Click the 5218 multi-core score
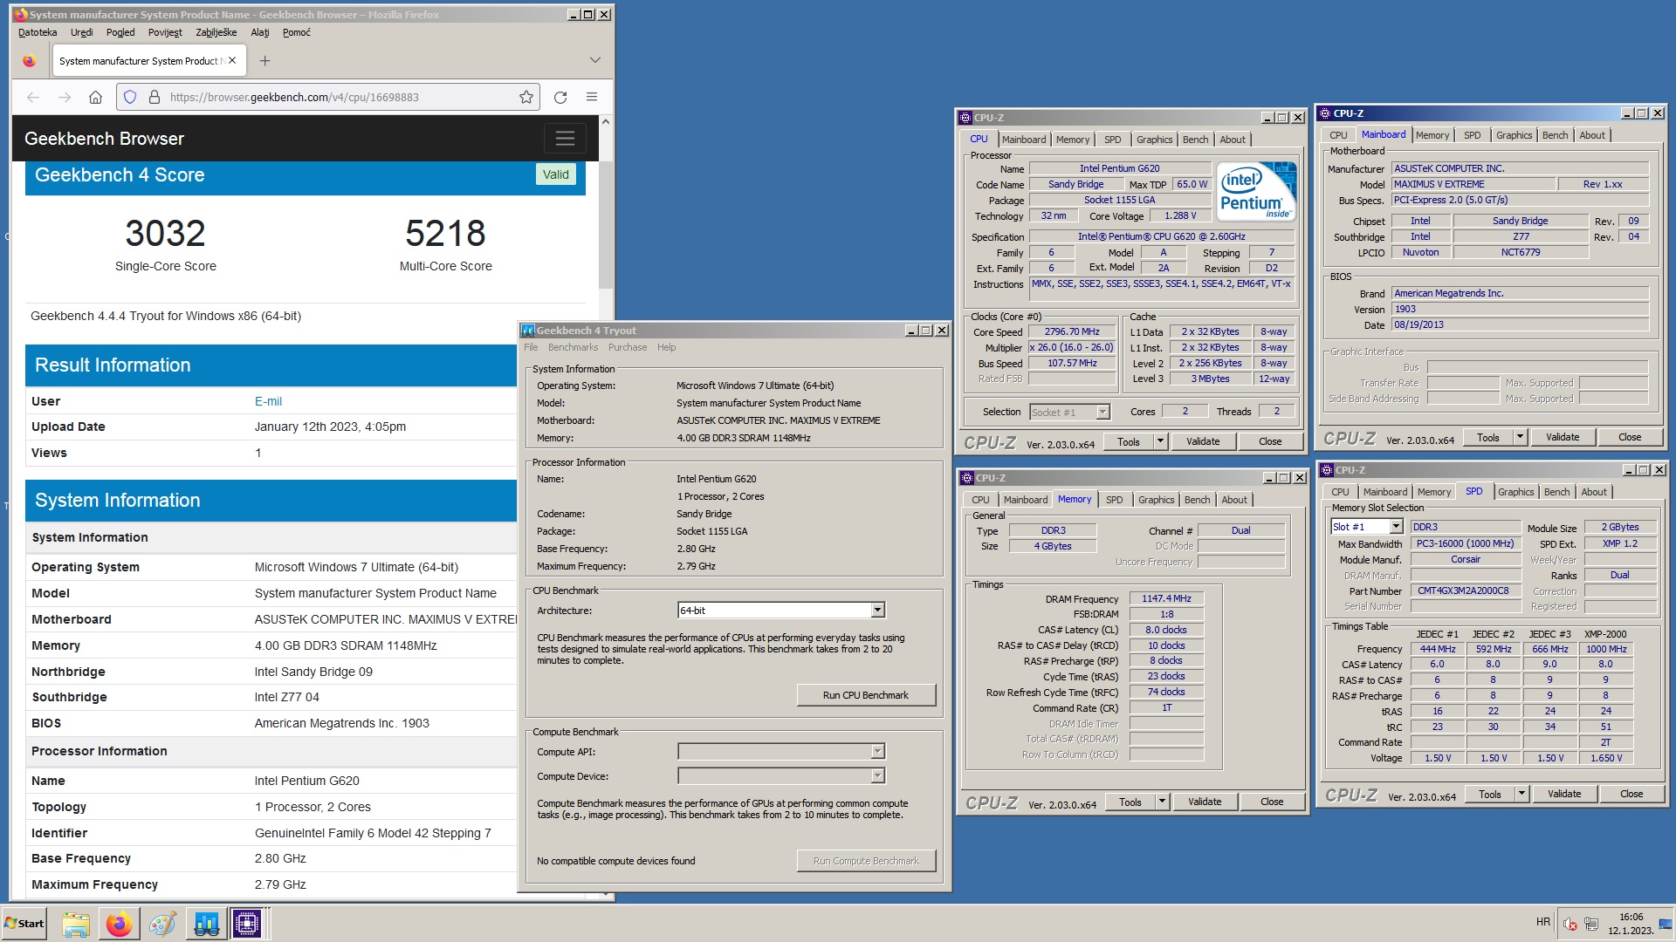 tap(445, 233)
